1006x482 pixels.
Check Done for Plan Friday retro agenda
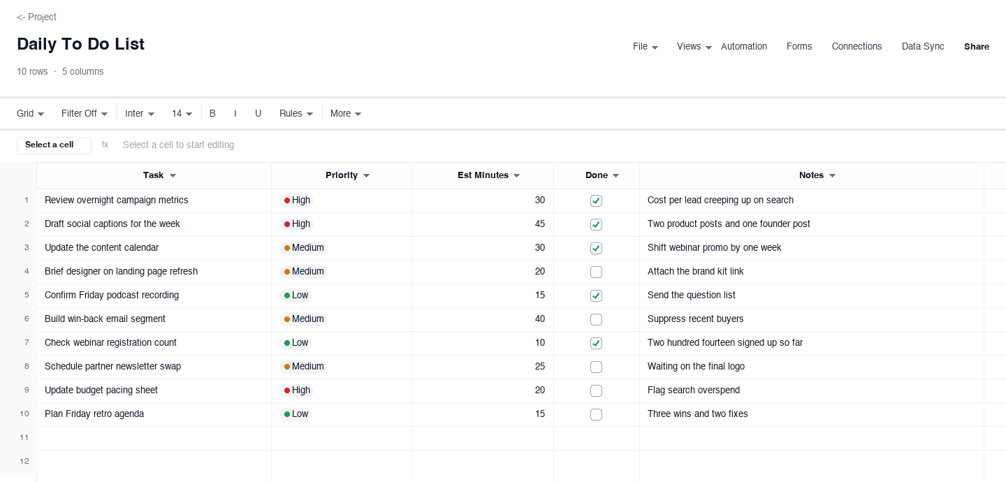[x=596, y=414]
